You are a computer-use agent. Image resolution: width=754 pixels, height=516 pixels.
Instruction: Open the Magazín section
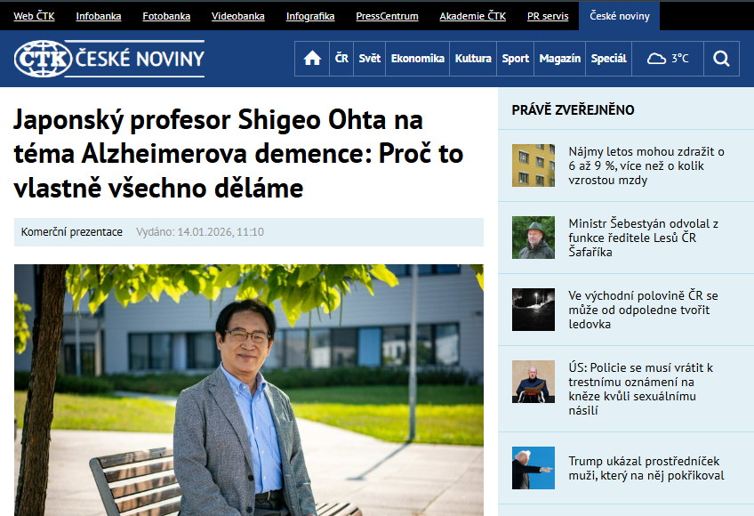(560, 59)
